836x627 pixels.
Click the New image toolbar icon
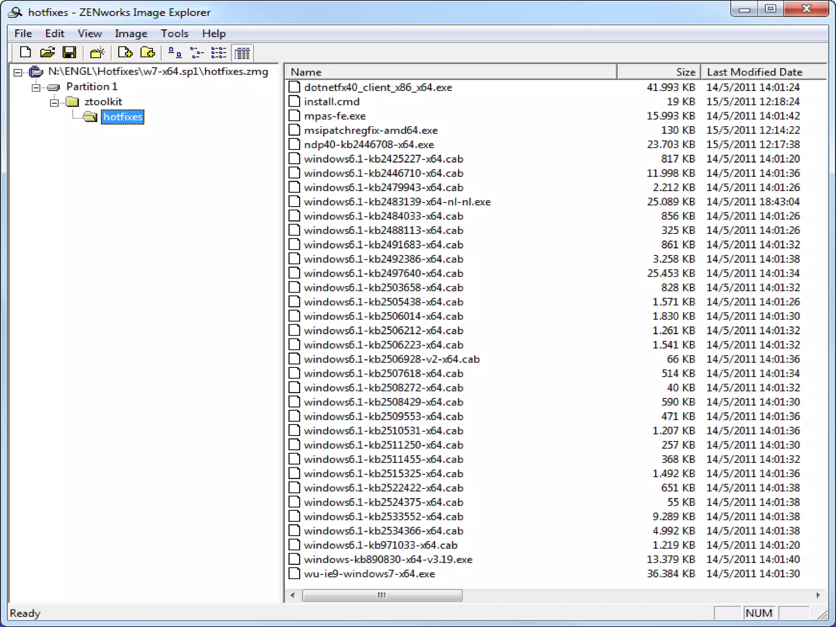25,53
